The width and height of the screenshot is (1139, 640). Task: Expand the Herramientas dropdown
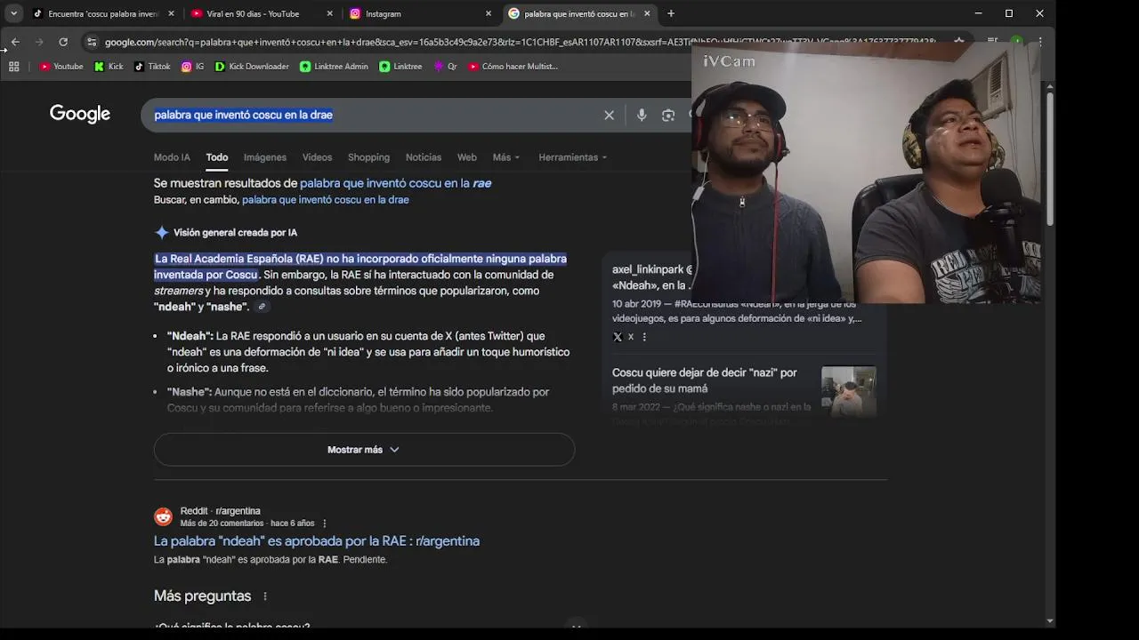[x=573, y=157]
